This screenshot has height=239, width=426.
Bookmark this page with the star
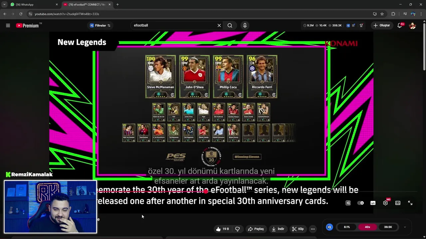click(x=382, y=14)
